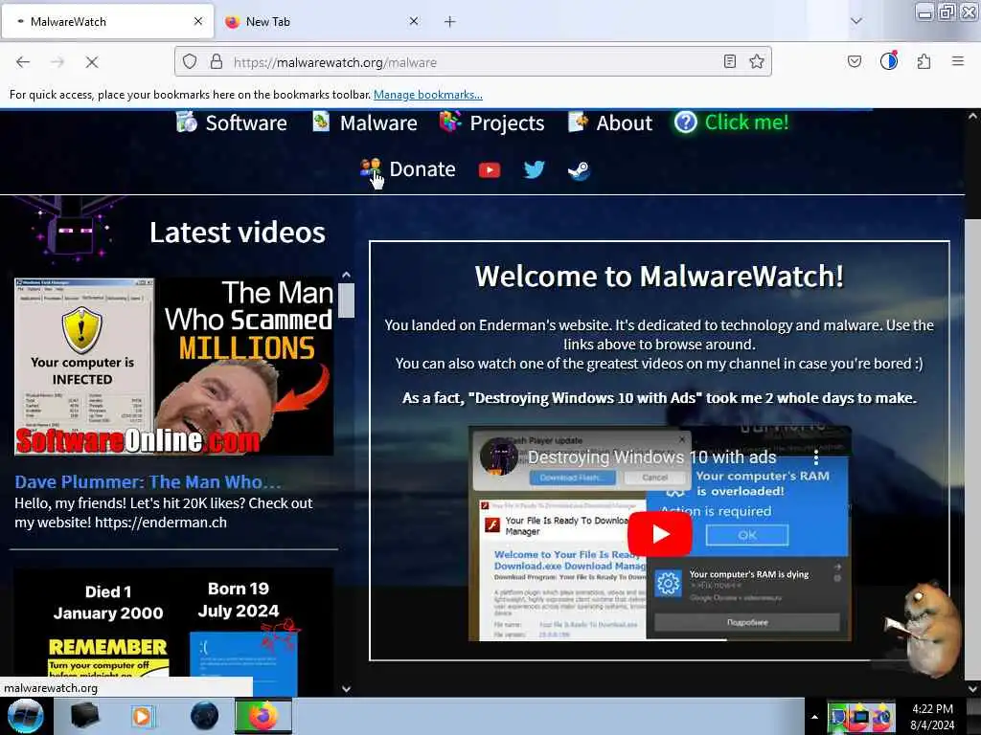Open the Manage bookmarks link

pos(428,95)
